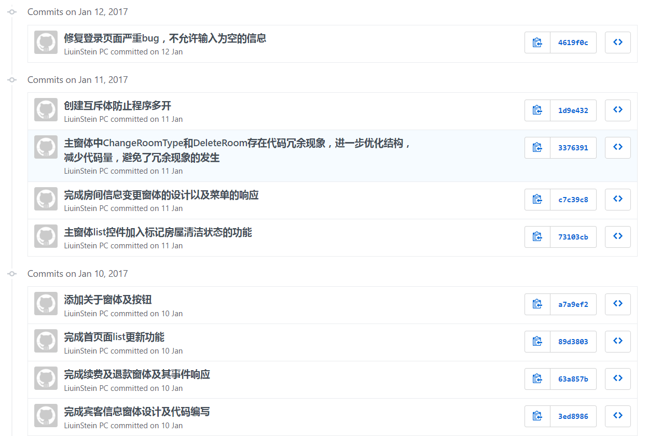Open the login page bug fix commit message

(x=165, y=38)
